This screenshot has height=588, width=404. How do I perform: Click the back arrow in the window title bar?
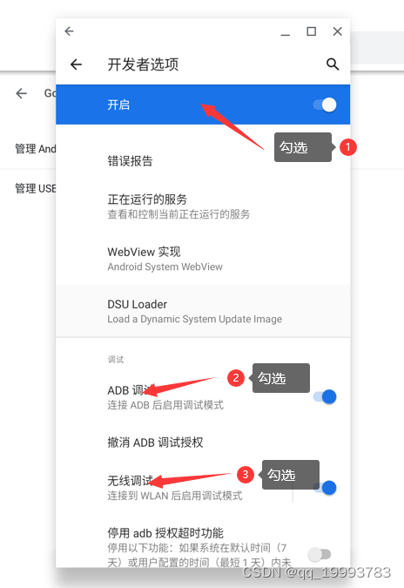pos(70,31)
